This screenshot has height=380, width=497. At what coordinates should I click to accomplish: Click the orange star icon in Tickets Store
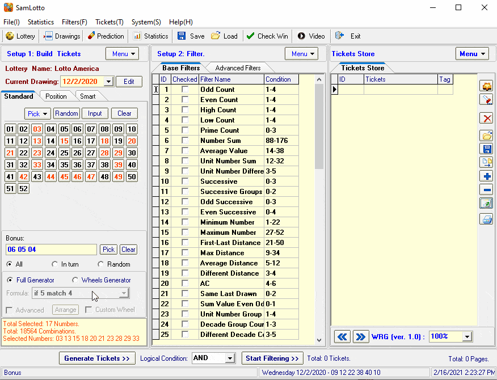tap(487, 86)
